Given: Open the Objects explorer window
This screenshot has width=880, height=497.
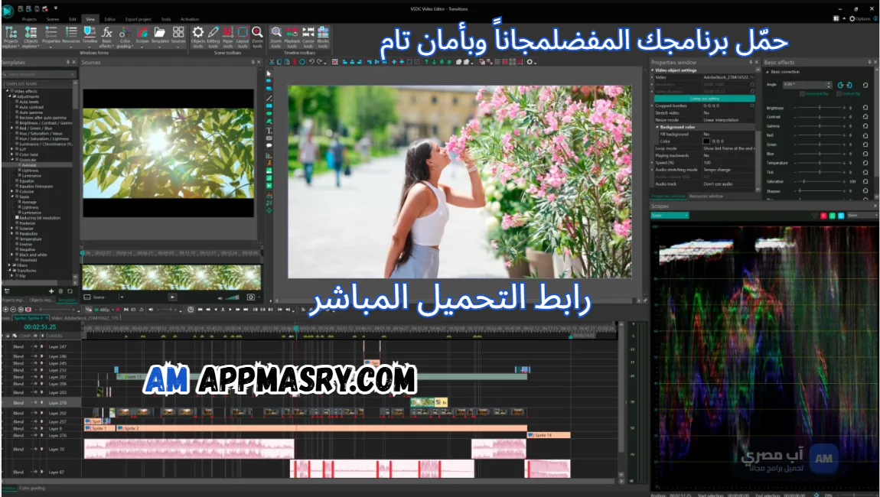Looking at the screenshot, I should pyautogui.click(x=31, y=37).
